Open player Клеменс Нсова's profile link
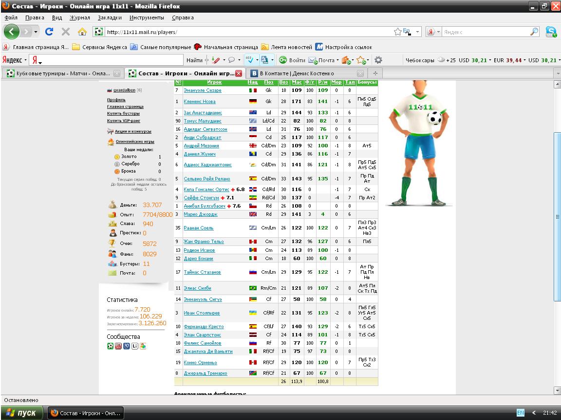This screenshot has height=420, width=561. (x=200, y=102)
